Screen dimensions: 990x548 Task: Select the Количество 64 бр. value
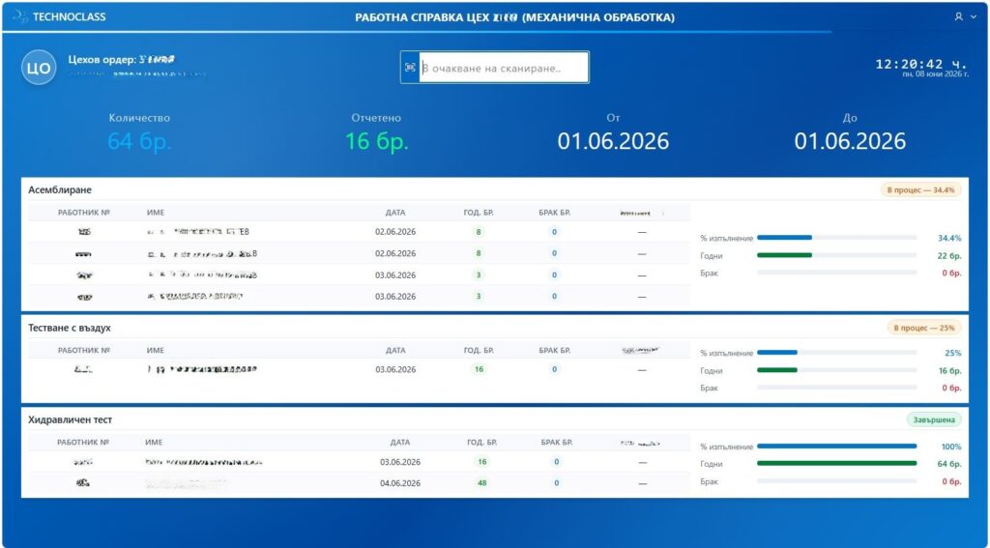click(x=139, y=141)
